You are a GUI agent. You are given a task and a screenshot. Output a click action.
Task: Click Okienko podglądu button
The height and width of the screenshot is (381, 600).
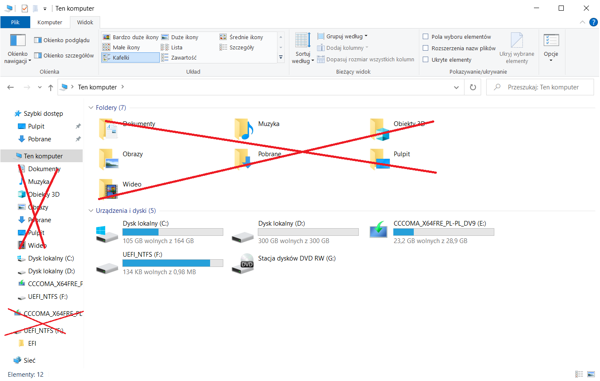62,40
